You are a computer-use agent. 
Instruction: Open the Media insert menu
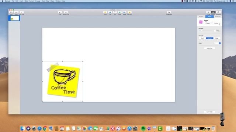(125, 12)
